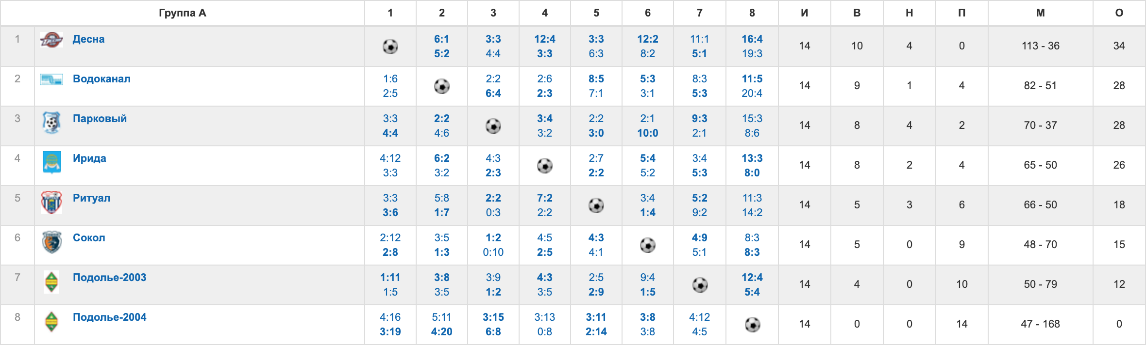Open match result 20:4 in Водоканал row
The width and height of the screenshot is (1146, 345).
pyautogui.click(x=752, y=94)
